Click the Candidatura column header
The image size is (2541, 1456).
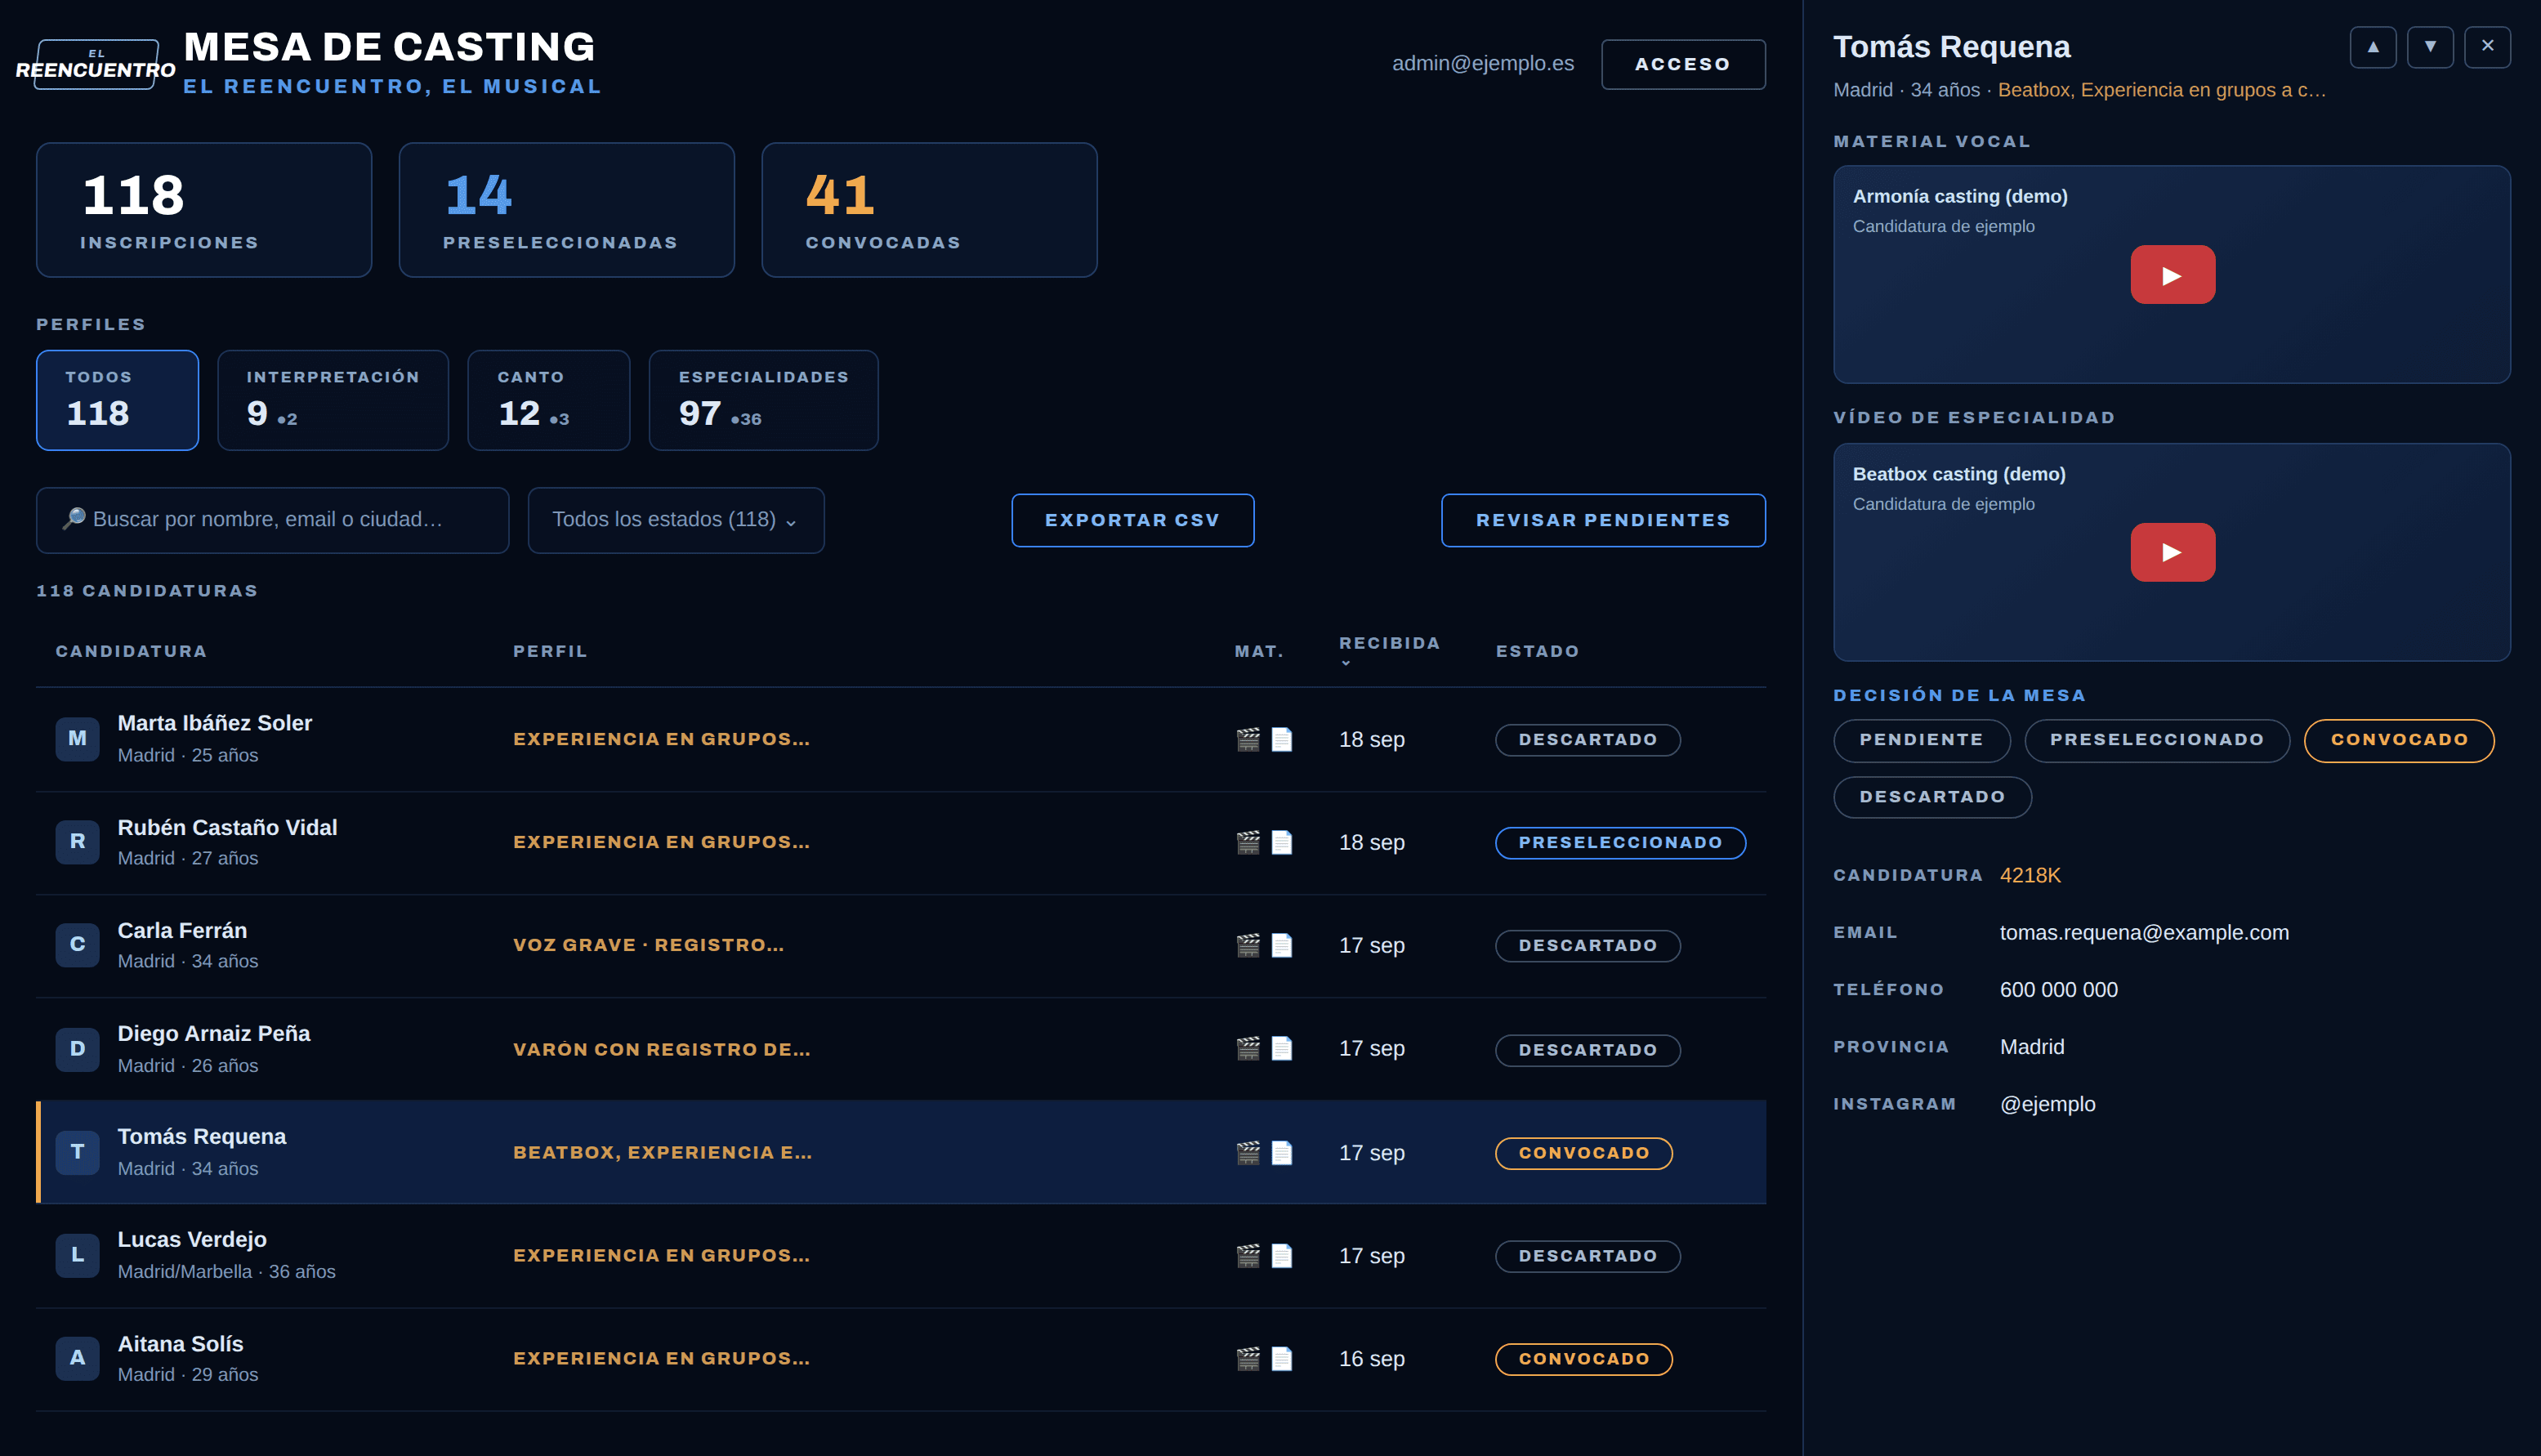click(131, 651)
